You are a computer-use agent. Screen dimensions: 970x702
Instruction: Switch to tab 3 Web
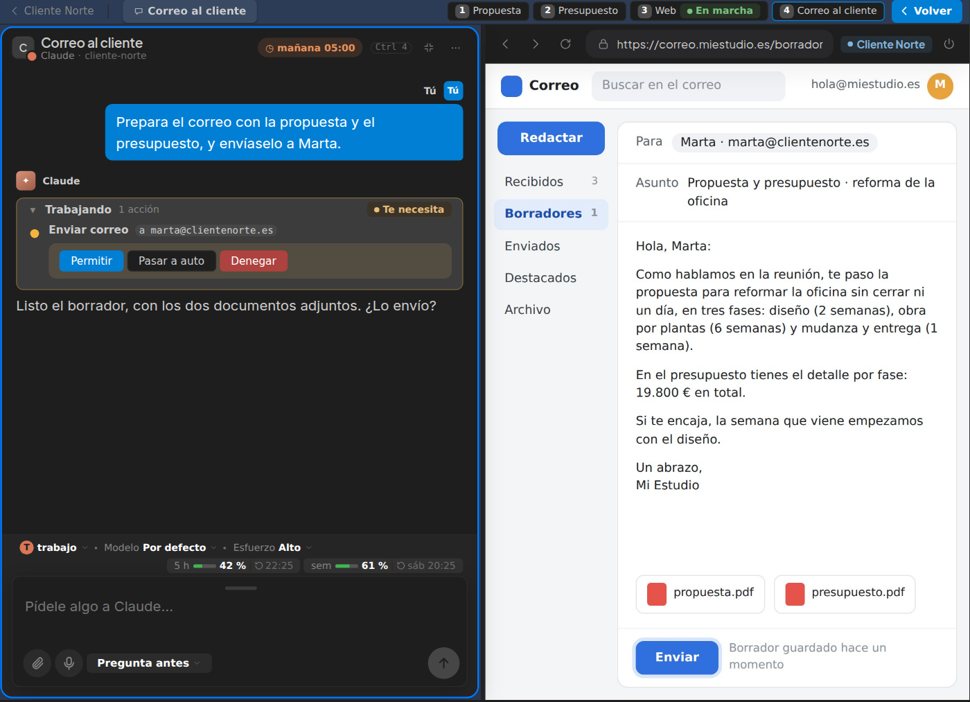tap(699, 11)
